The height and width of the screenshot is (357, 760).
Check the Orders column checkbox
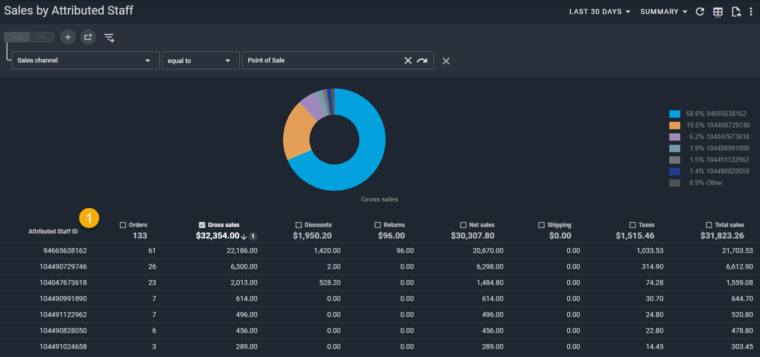tap(123, 225)
